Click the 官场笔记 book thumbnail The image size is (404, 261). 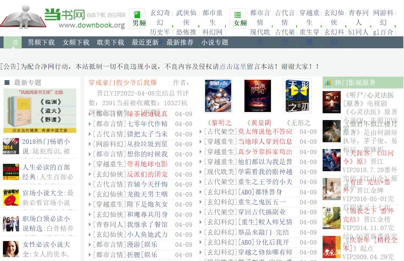(11, 198)
